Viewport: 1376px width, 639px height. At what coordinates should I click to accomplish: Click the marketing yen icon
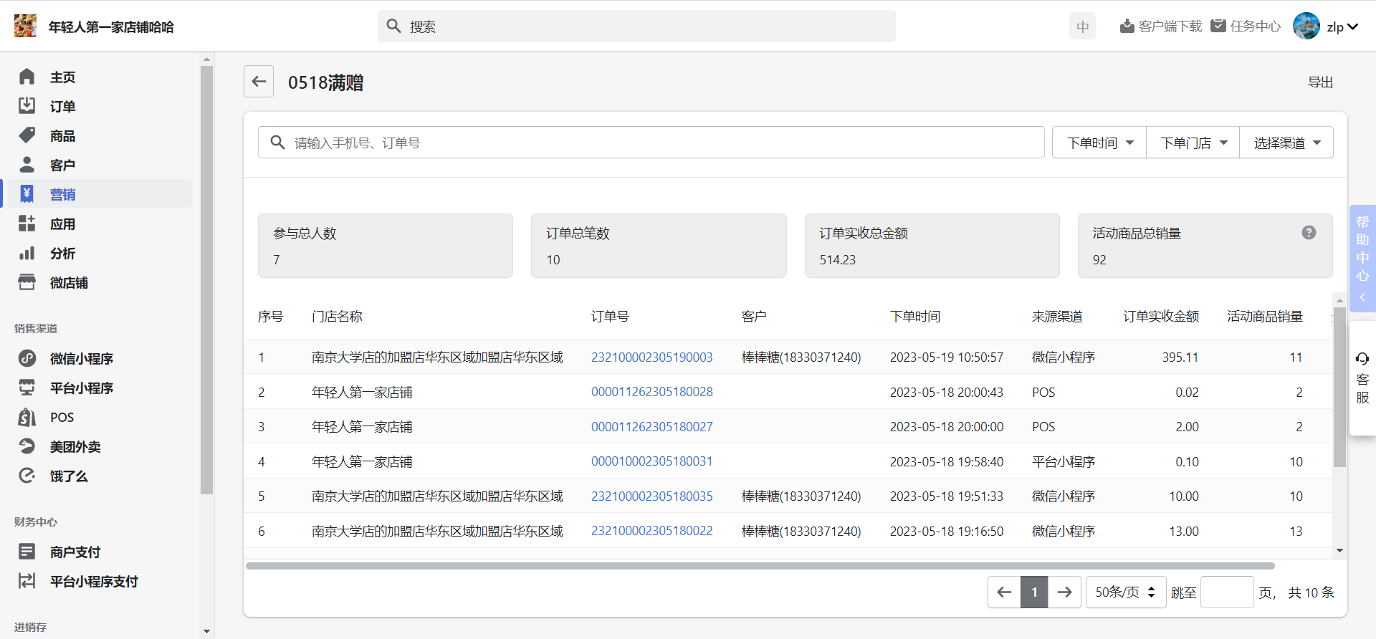pos(27,194)
